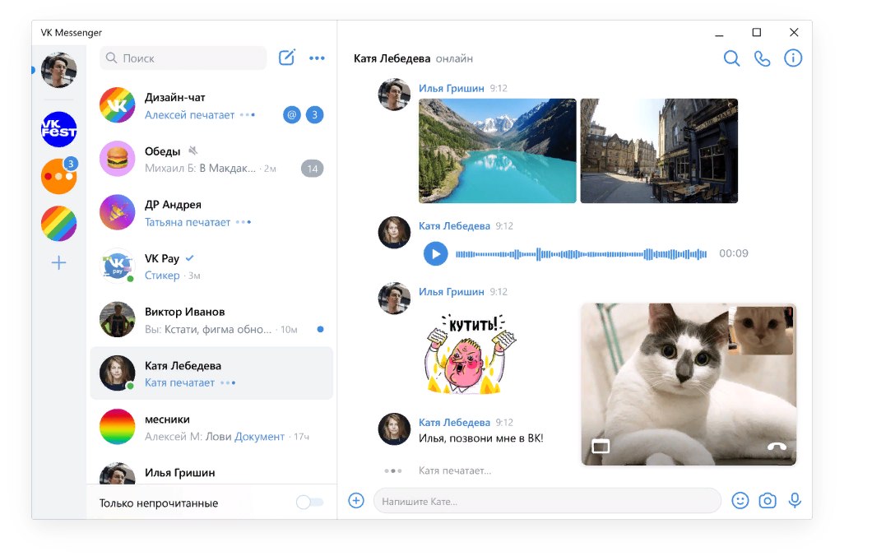
Task: Switch to VK Fest account in sidebar
Action: 59,129
